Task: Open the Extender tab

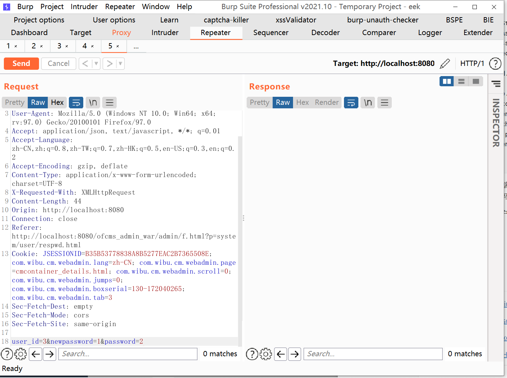Action: 478,33
